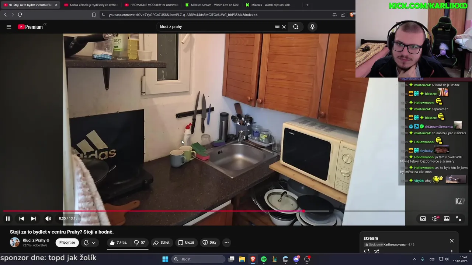Open the Kluci z Prahy channel avatar
Viewport: 472px width, 265px height.
15,242
